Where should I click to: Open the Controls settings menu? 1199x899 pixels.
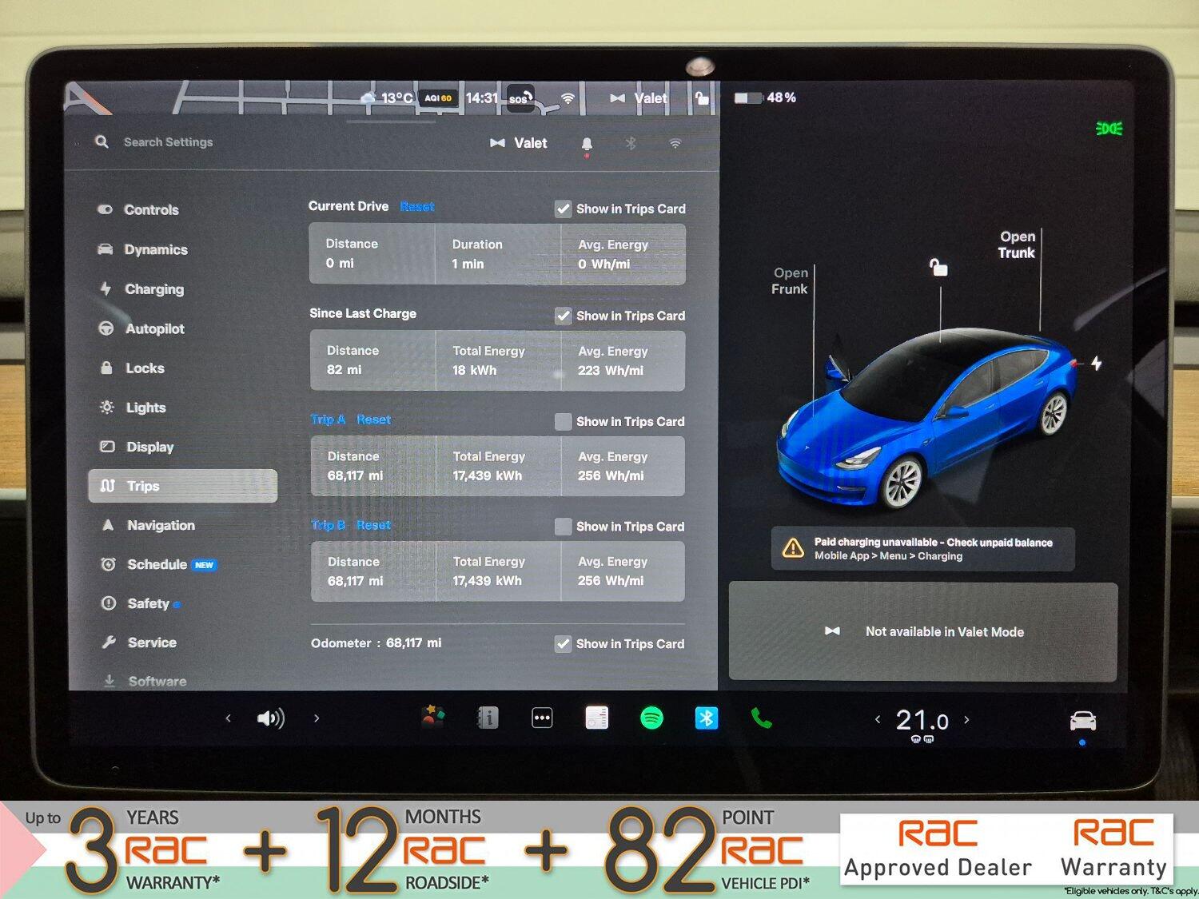(x=137, y=209)
